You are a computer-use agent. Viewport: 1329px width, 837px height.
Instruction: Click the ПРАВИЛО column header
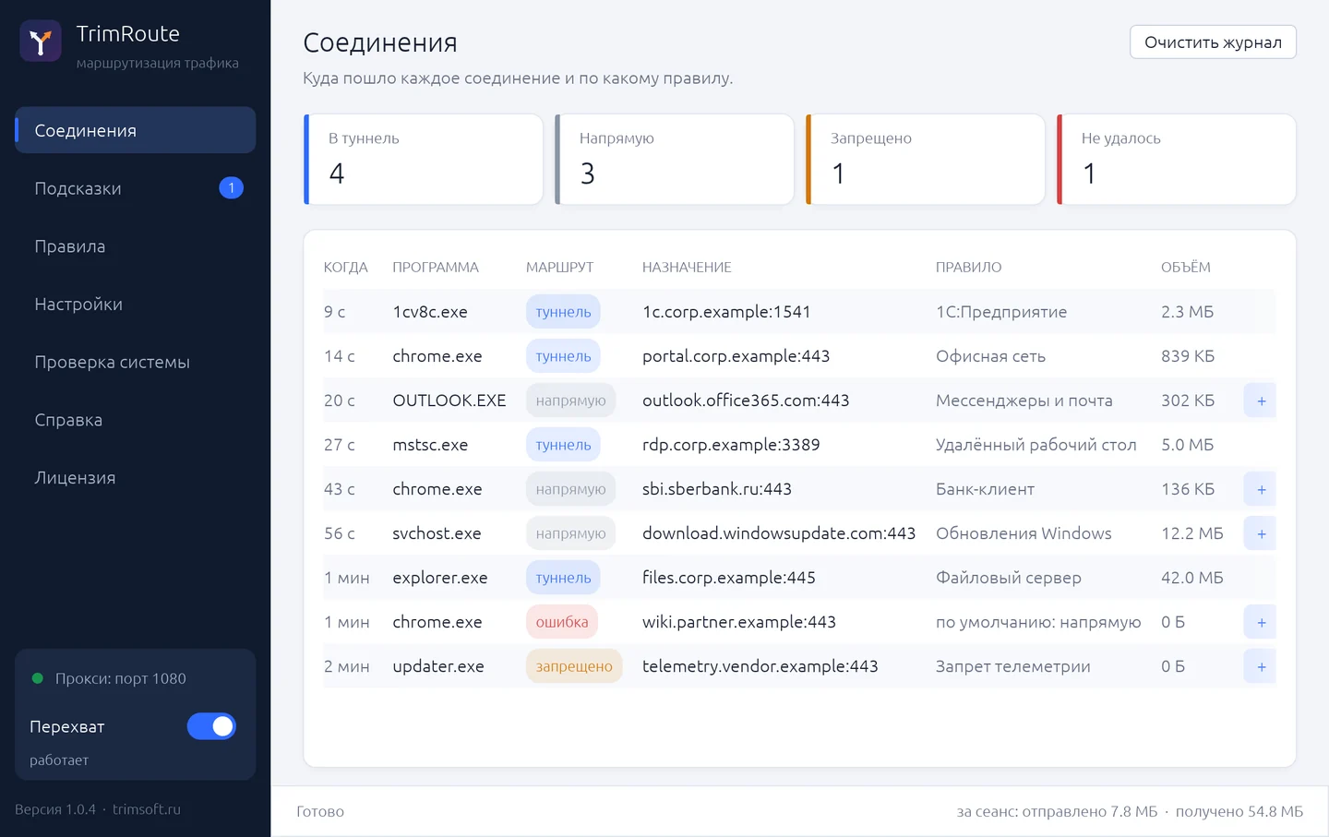pos(968,268)
